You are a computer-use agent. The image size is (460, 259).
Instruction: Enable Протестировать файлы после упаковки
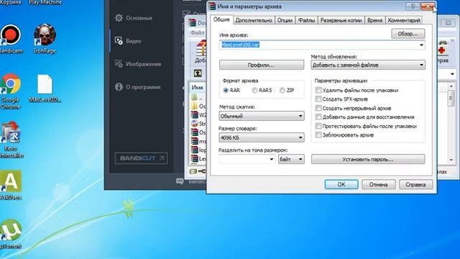tap(318, 126)
